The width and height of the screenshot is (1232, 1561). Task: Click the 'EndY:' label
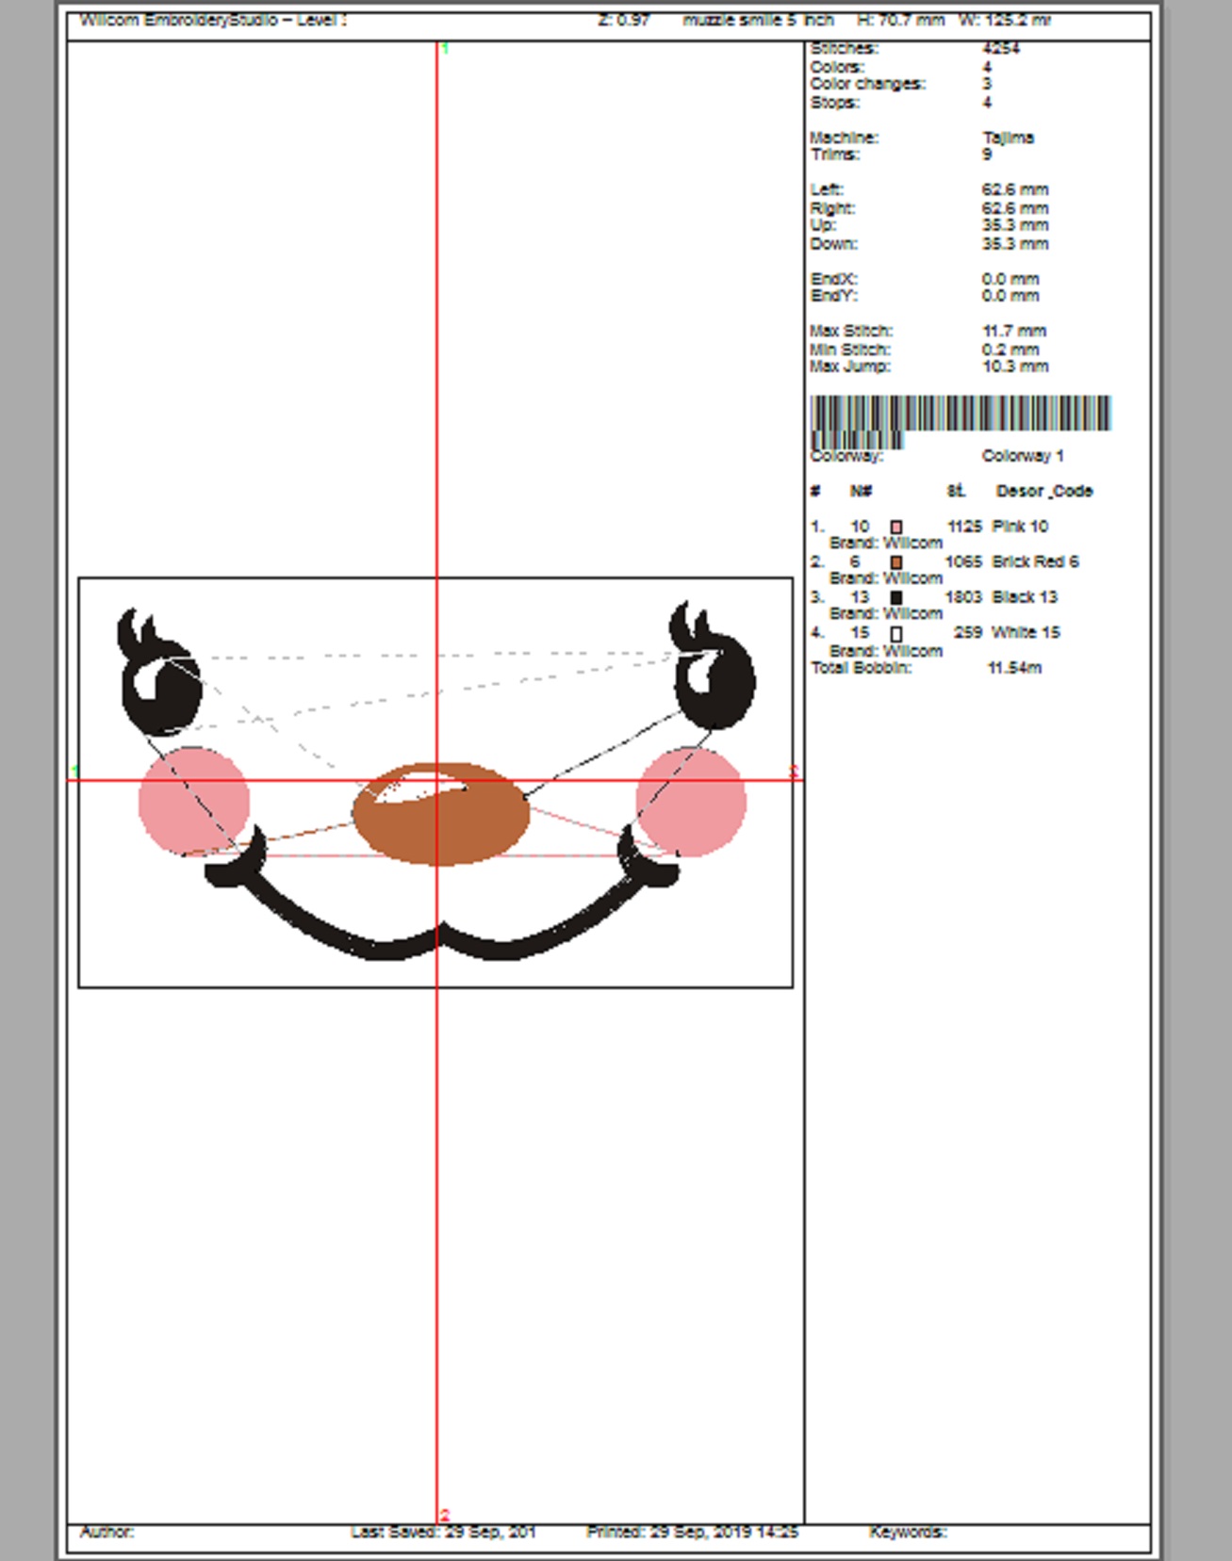click(x=834, y=296)
